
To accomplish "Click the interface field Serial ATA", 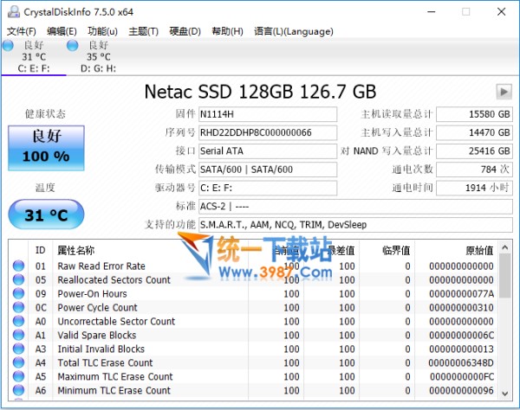I will [268, 151].
